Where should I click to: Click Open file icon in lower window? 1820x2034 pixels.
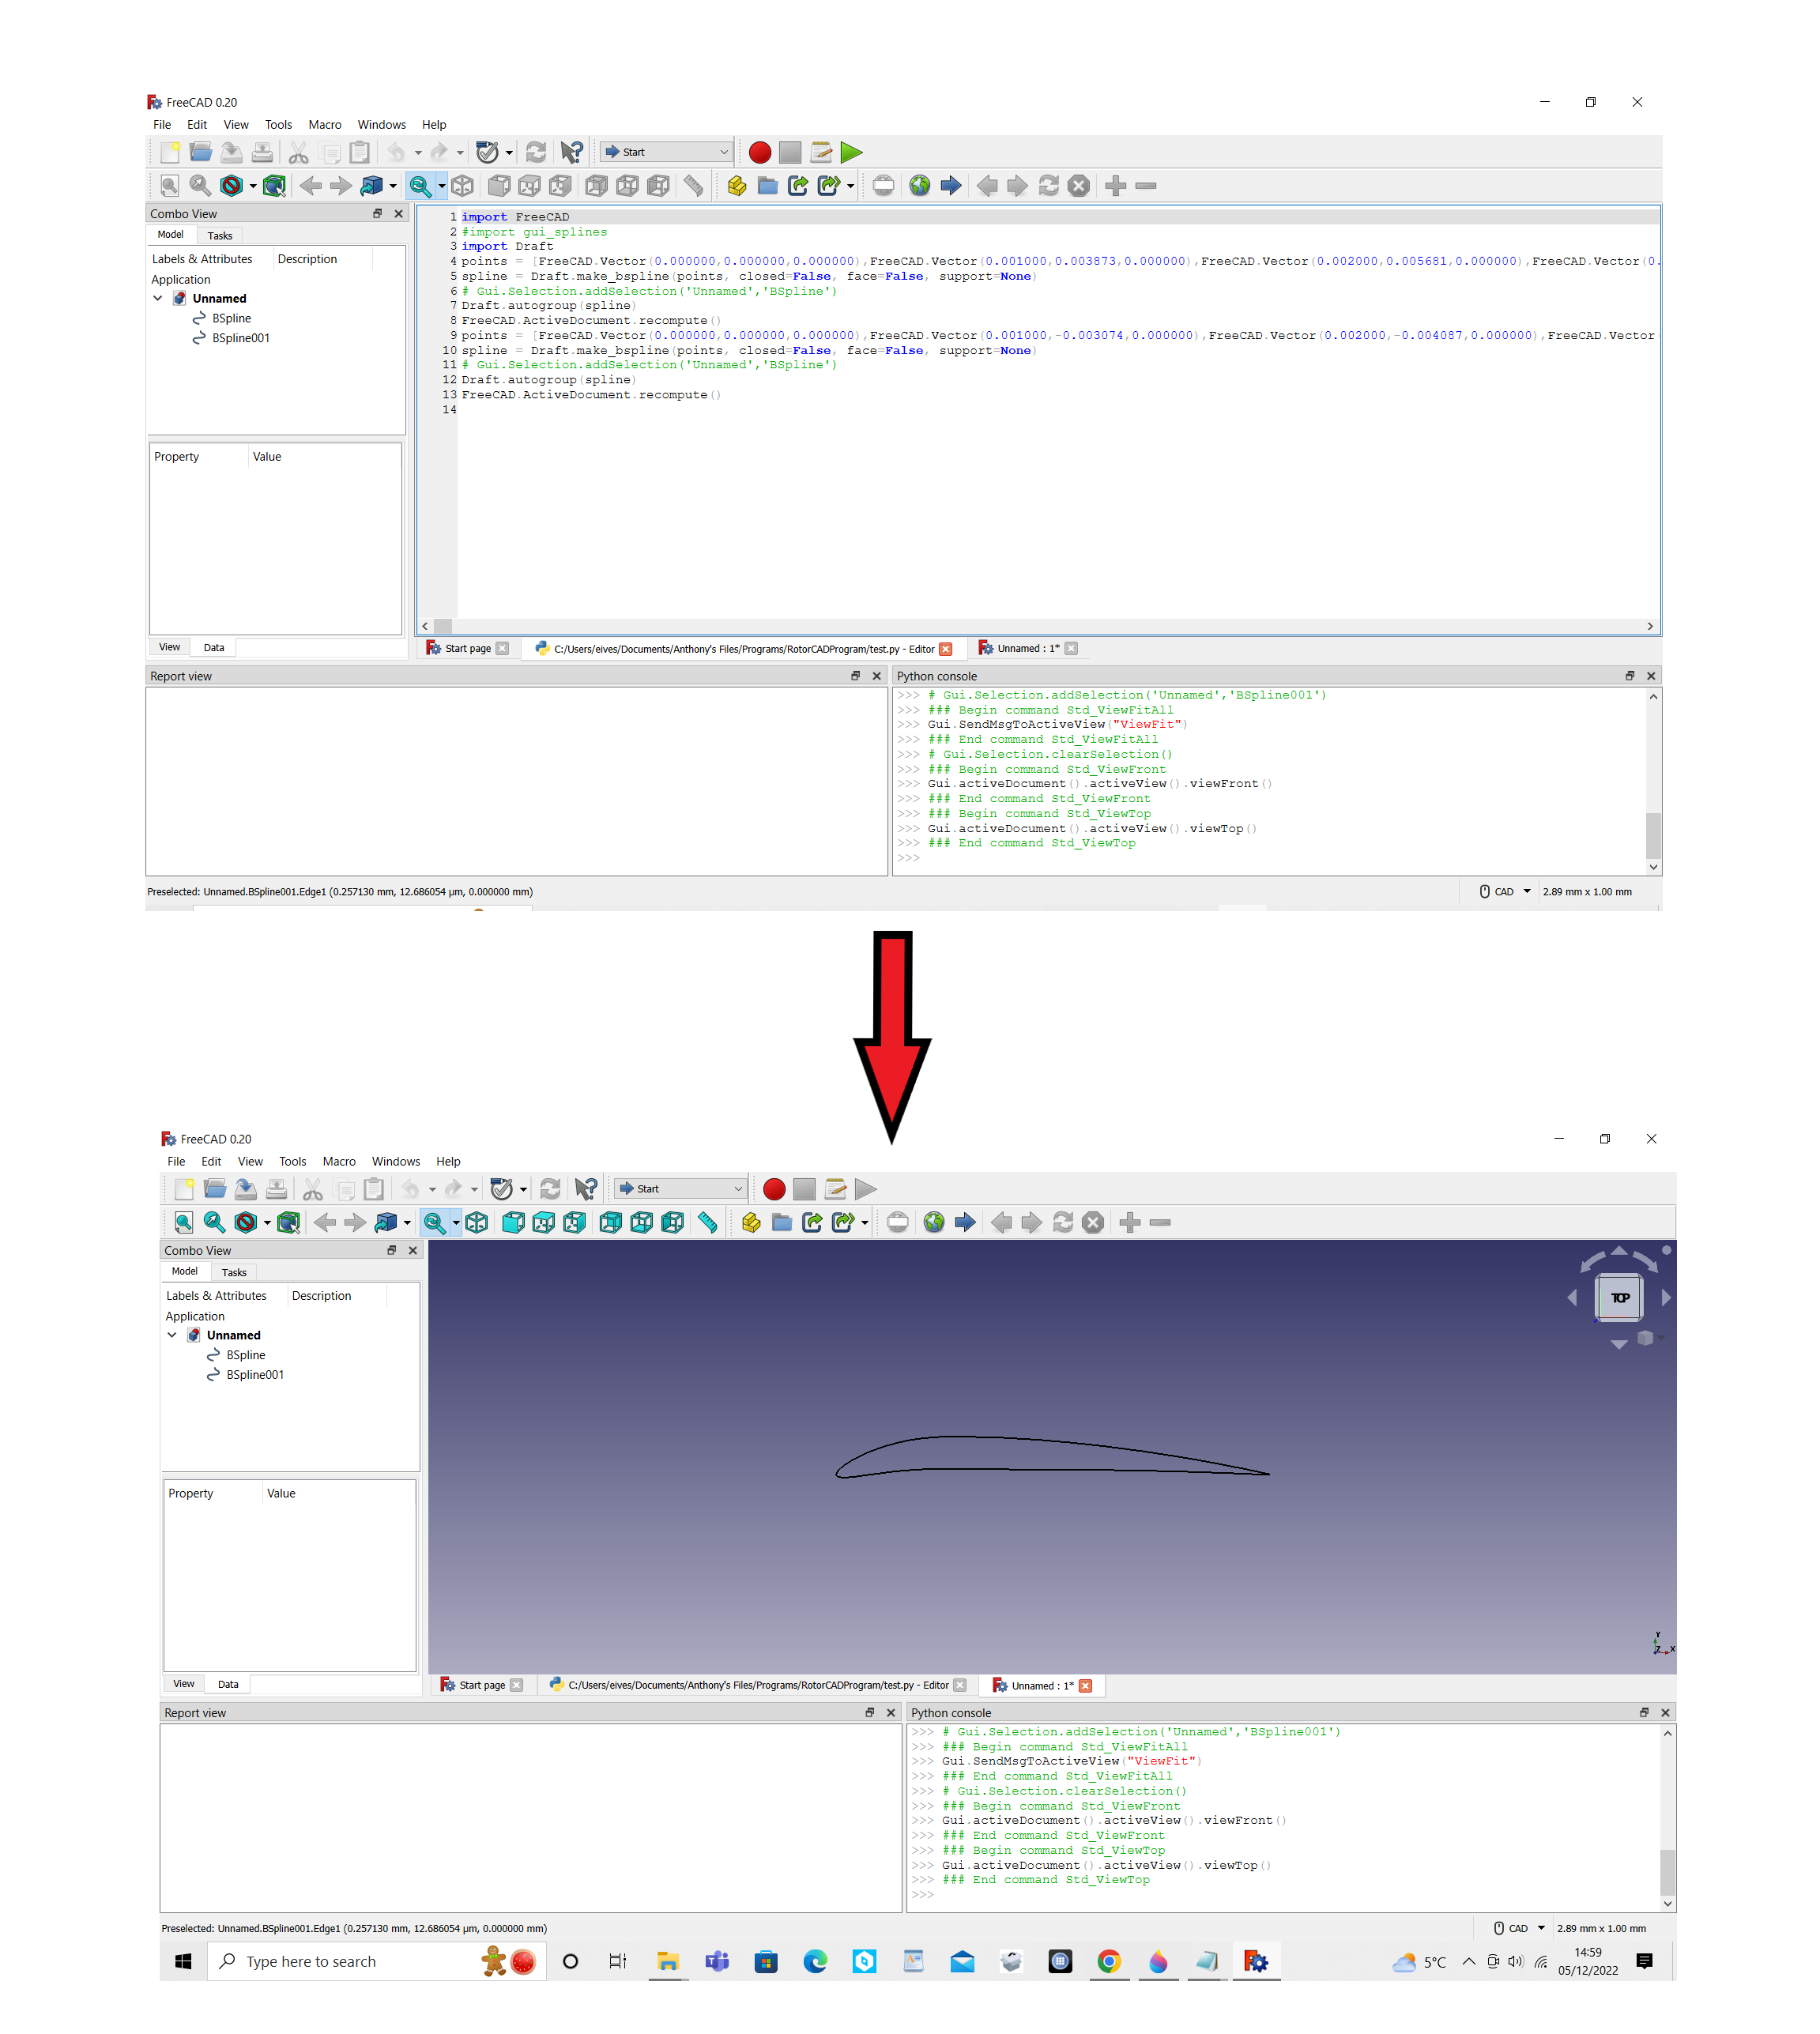[214, 1189]
